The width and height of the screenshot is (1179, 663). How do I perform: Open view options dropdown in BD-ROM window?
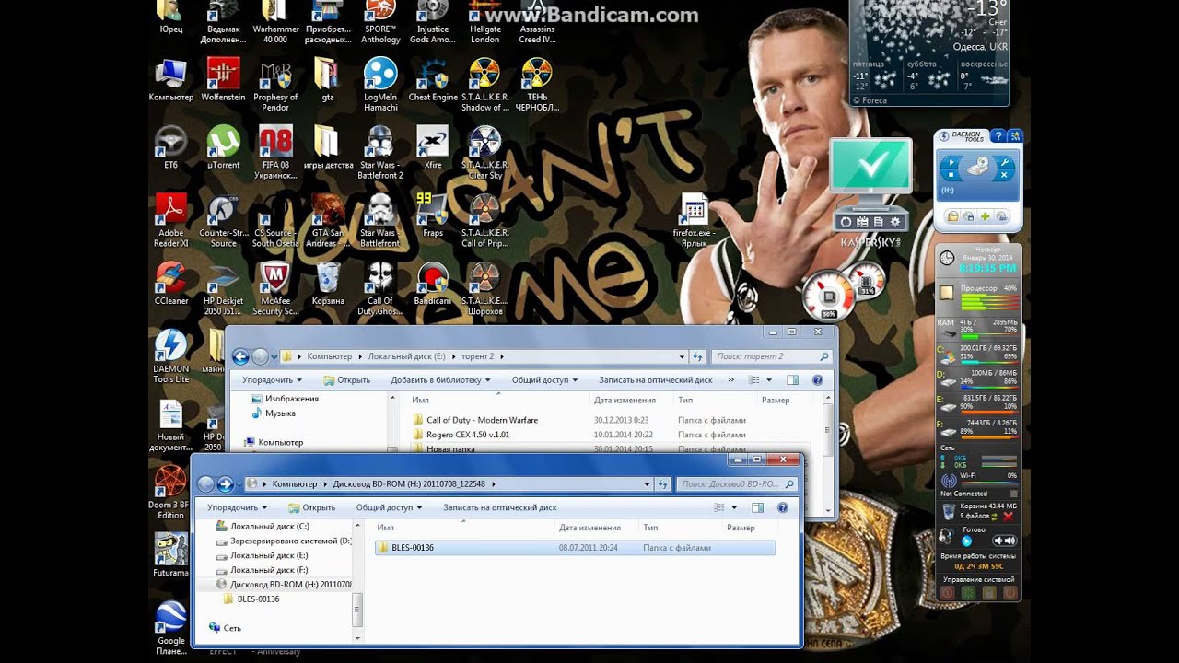pyautogui.click(x=734, y=507)
